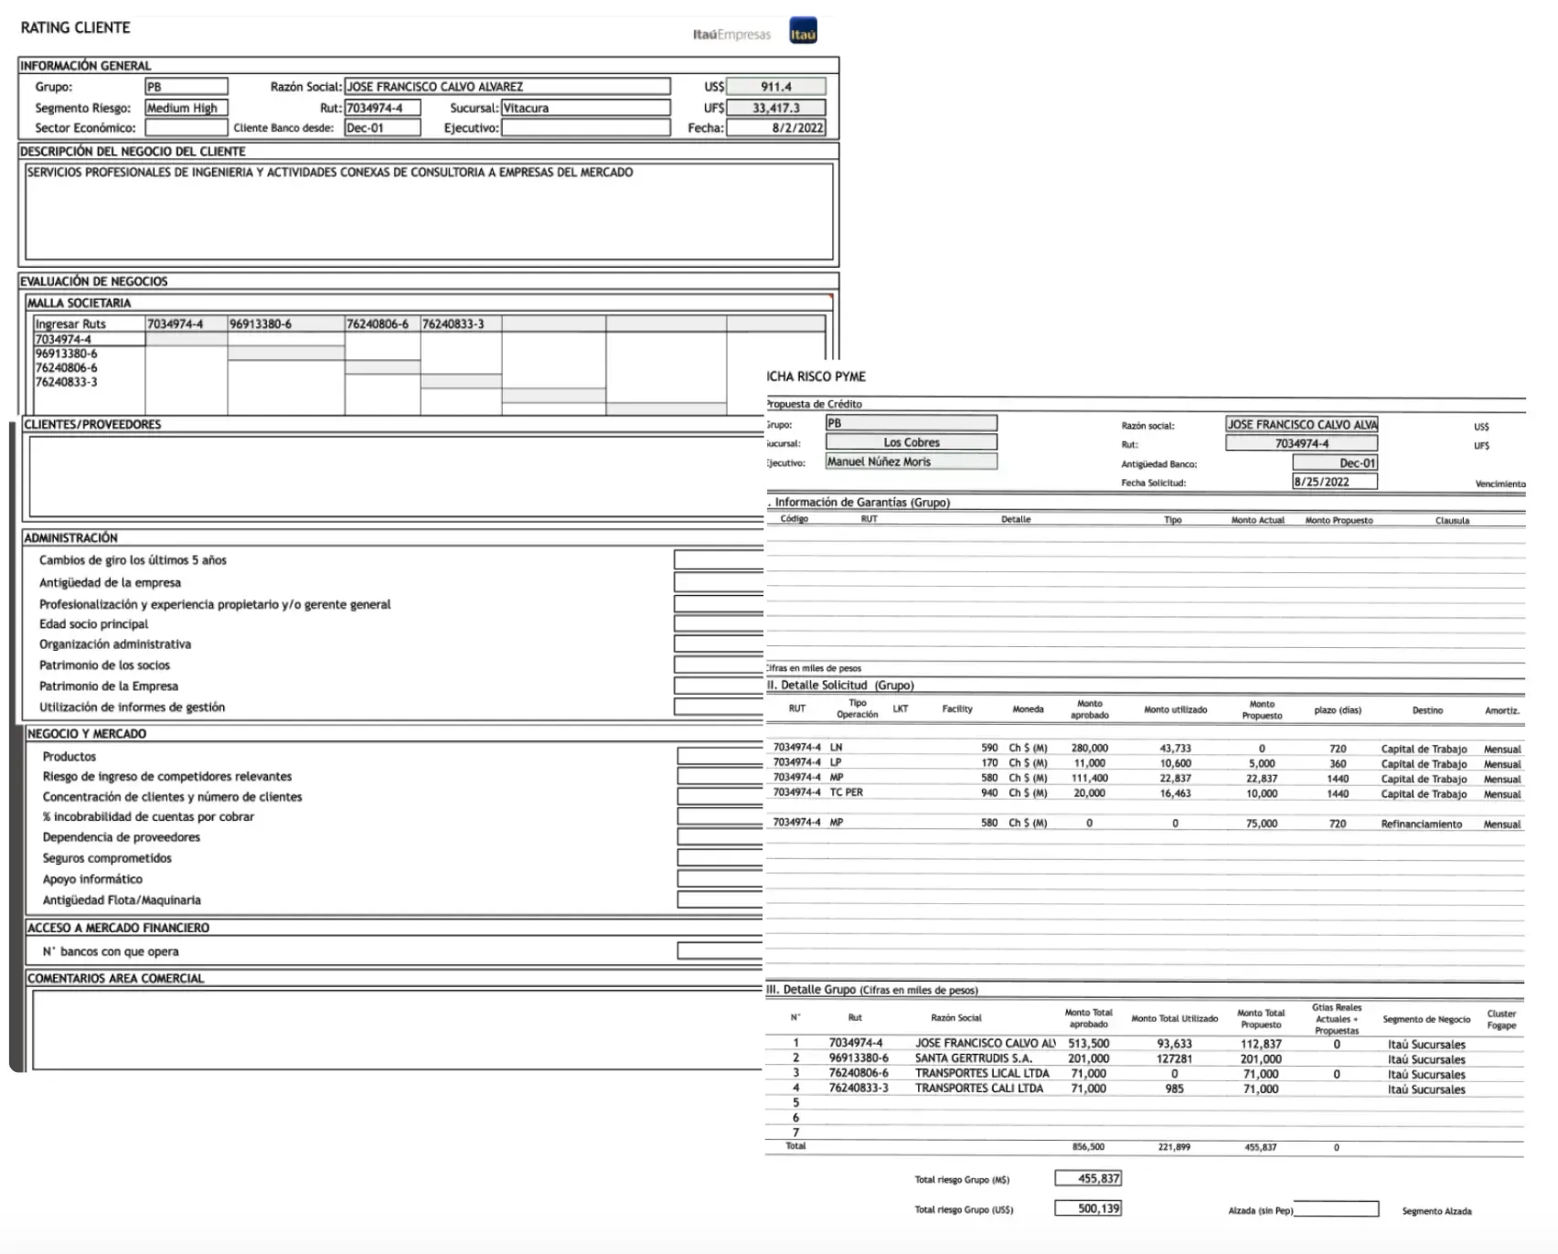
Task: Click field for Antigüedad de la empresa
Action: tap(719, 582)
